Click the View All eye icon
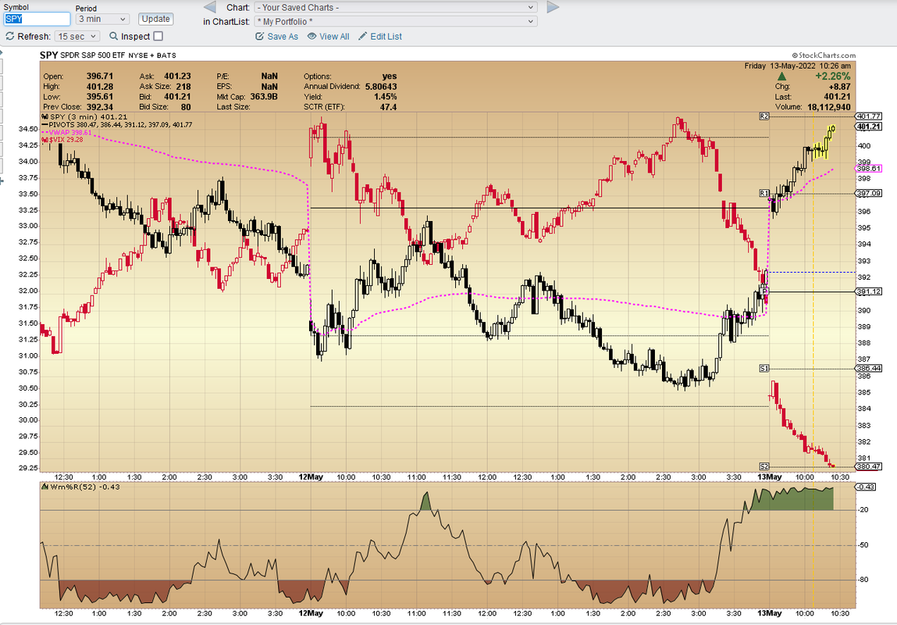This screenshot has width=897, height=625. click(x=311, y=36)
